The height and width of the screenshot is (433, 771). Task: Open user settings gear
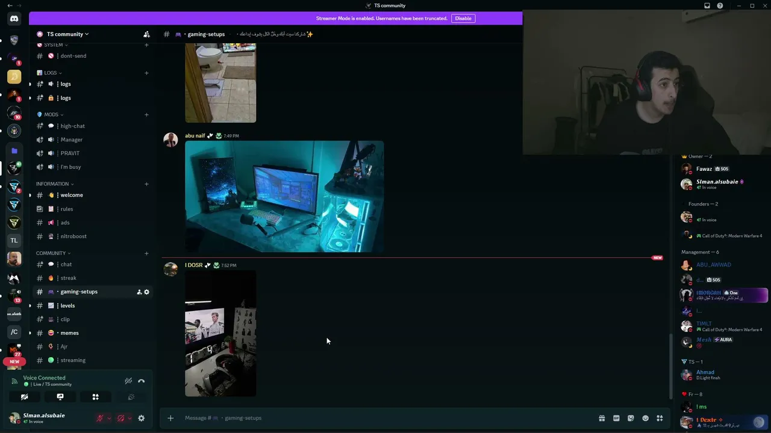tap(142, 418)
